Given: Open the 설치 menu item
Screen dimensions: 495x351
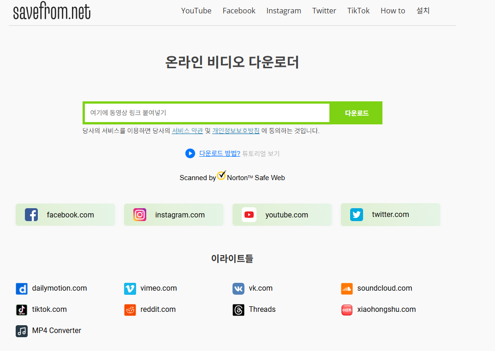Looking at the screenshot, I should 423,11.
